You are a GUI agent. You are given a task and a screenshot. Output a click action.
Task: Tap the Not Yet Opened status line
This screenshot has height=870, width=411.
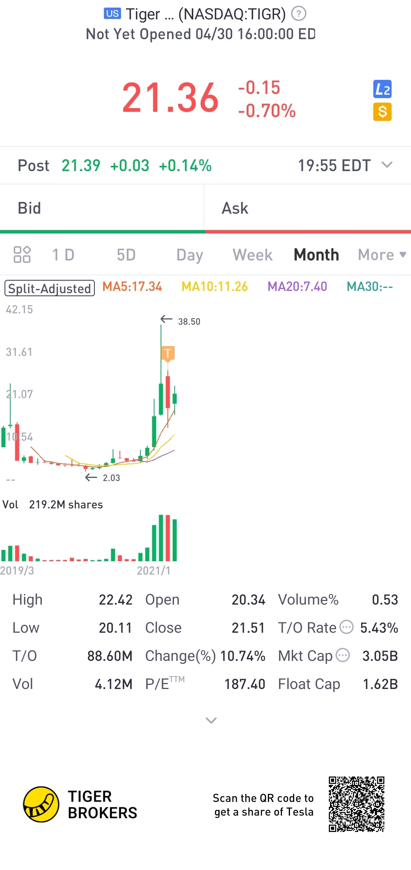pyautogui.click(x=201, y=34)
